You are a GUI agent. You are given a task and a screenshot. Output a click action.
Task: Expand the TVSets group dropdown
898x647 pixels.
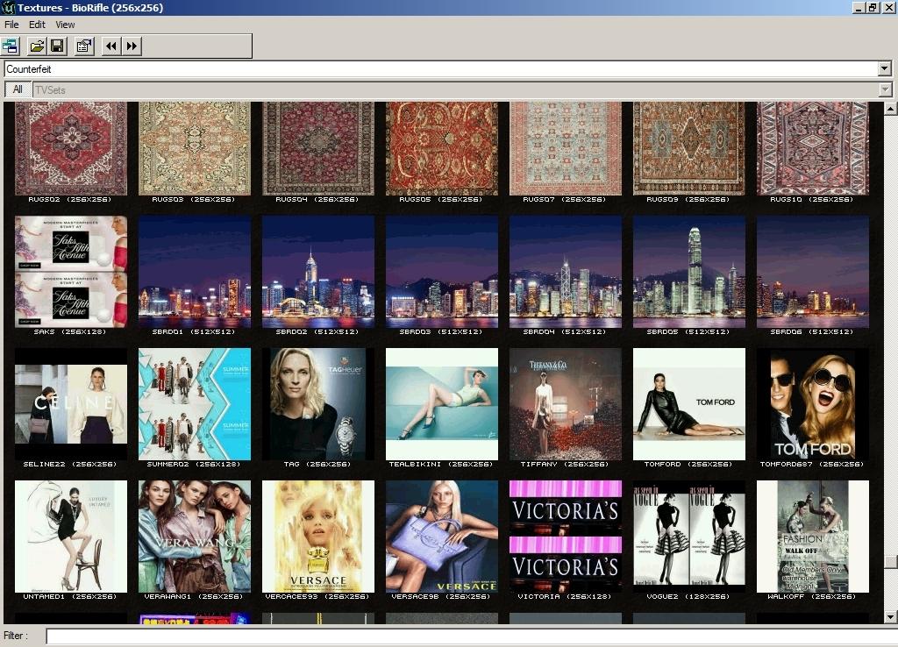(x=884, y=89)
